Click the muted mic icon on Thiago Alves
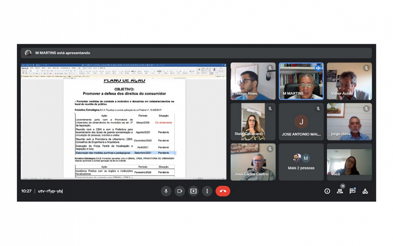Image resolution: width=393 pixels, height=246 pixels. [270, 68]
